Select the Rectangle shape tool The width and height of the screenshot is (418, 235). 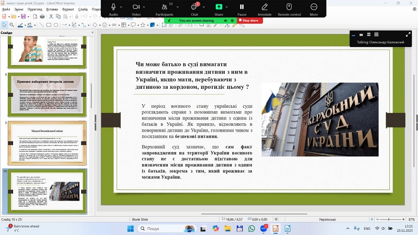coord(49,25)
